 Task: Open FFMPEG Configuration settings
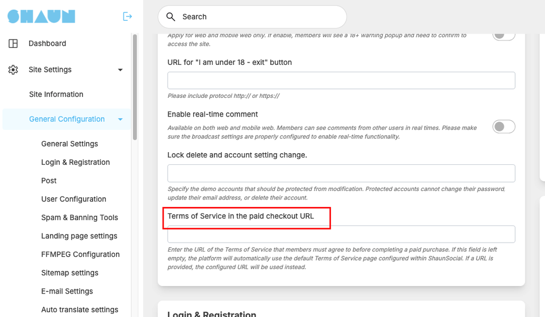pos(80,254)
